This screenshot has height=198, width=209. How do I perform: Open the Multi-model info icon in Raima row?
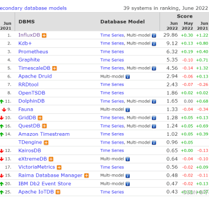point(128,176)
